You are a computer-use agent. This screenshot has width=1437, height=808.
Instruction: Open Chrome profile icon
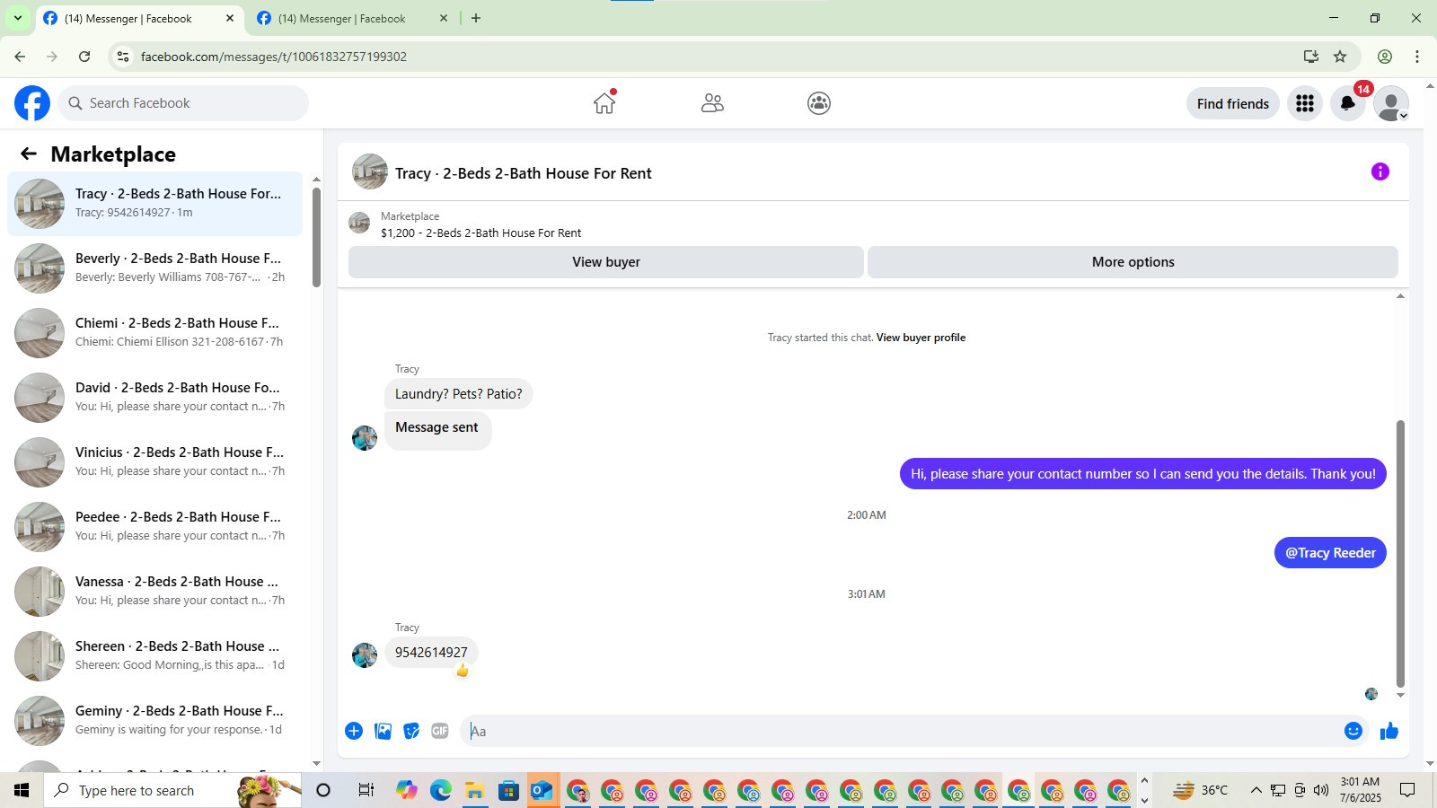tap(1385, 57)
